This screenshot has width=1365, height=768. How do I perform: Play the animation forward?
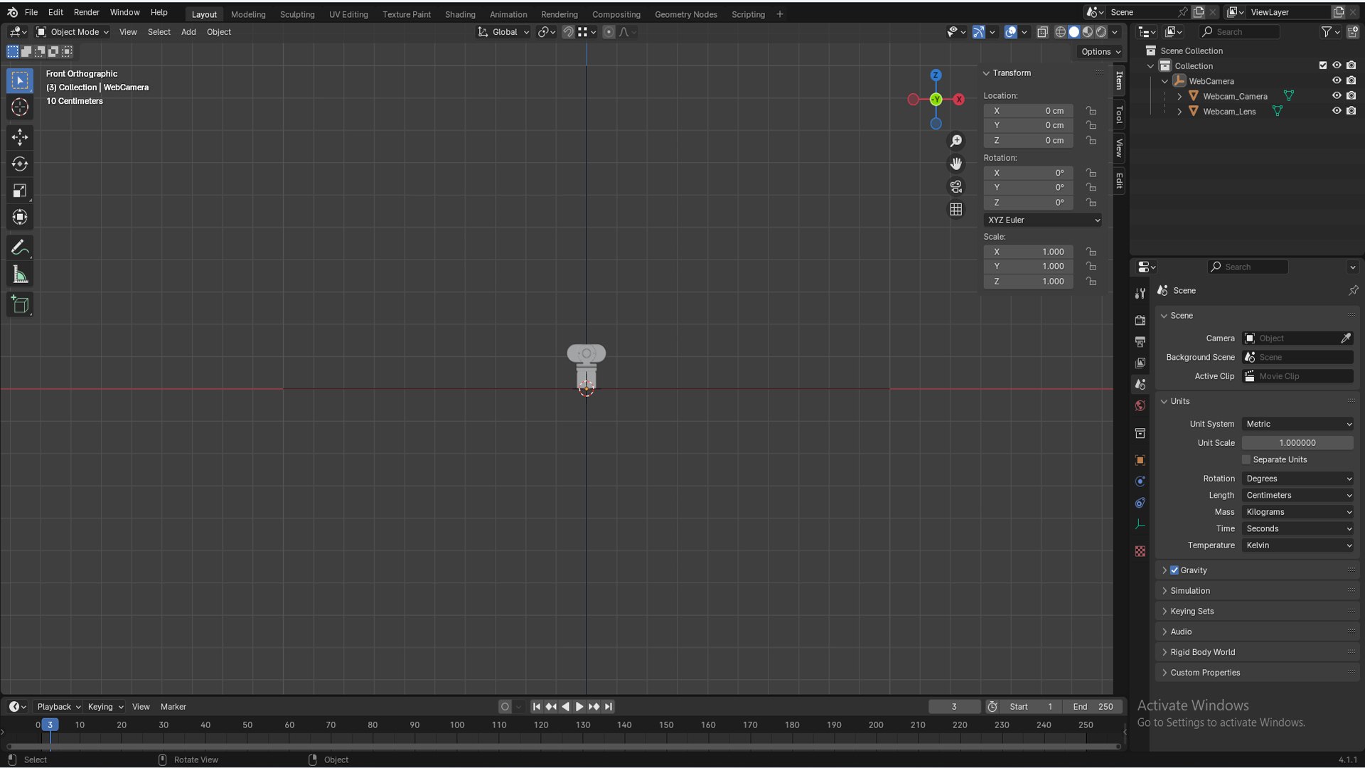pyautogui.click(x=579, y=707)
